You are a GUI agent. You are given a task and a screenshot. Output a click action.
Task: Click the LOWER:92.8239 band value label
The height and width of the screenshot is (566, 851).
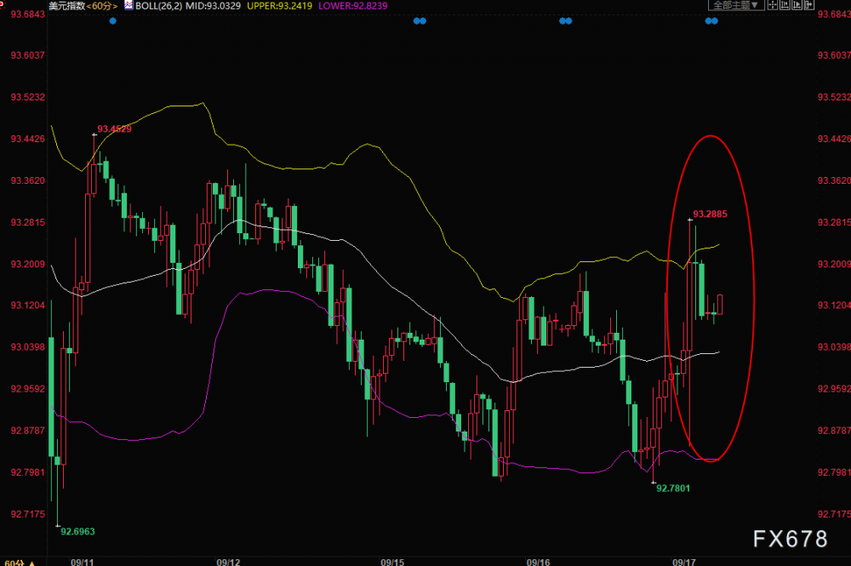pyautogui.click(x=353, y=6)
